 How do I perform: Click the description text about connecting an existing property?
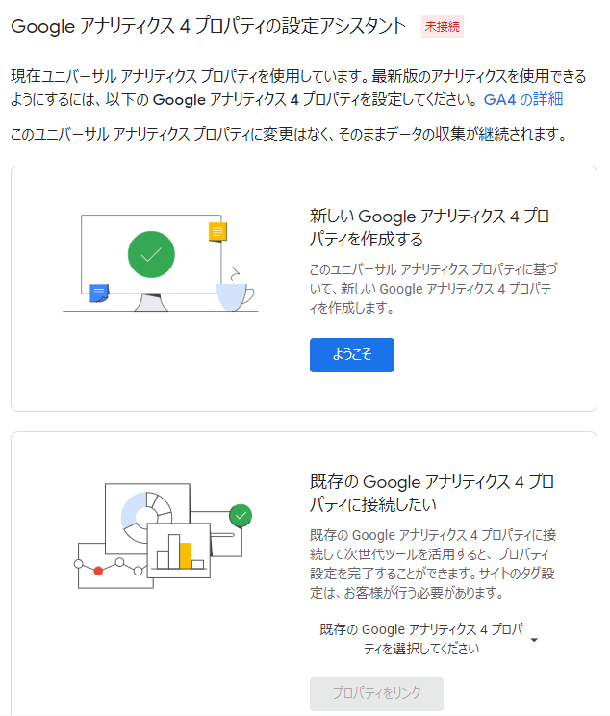[433, 564]
